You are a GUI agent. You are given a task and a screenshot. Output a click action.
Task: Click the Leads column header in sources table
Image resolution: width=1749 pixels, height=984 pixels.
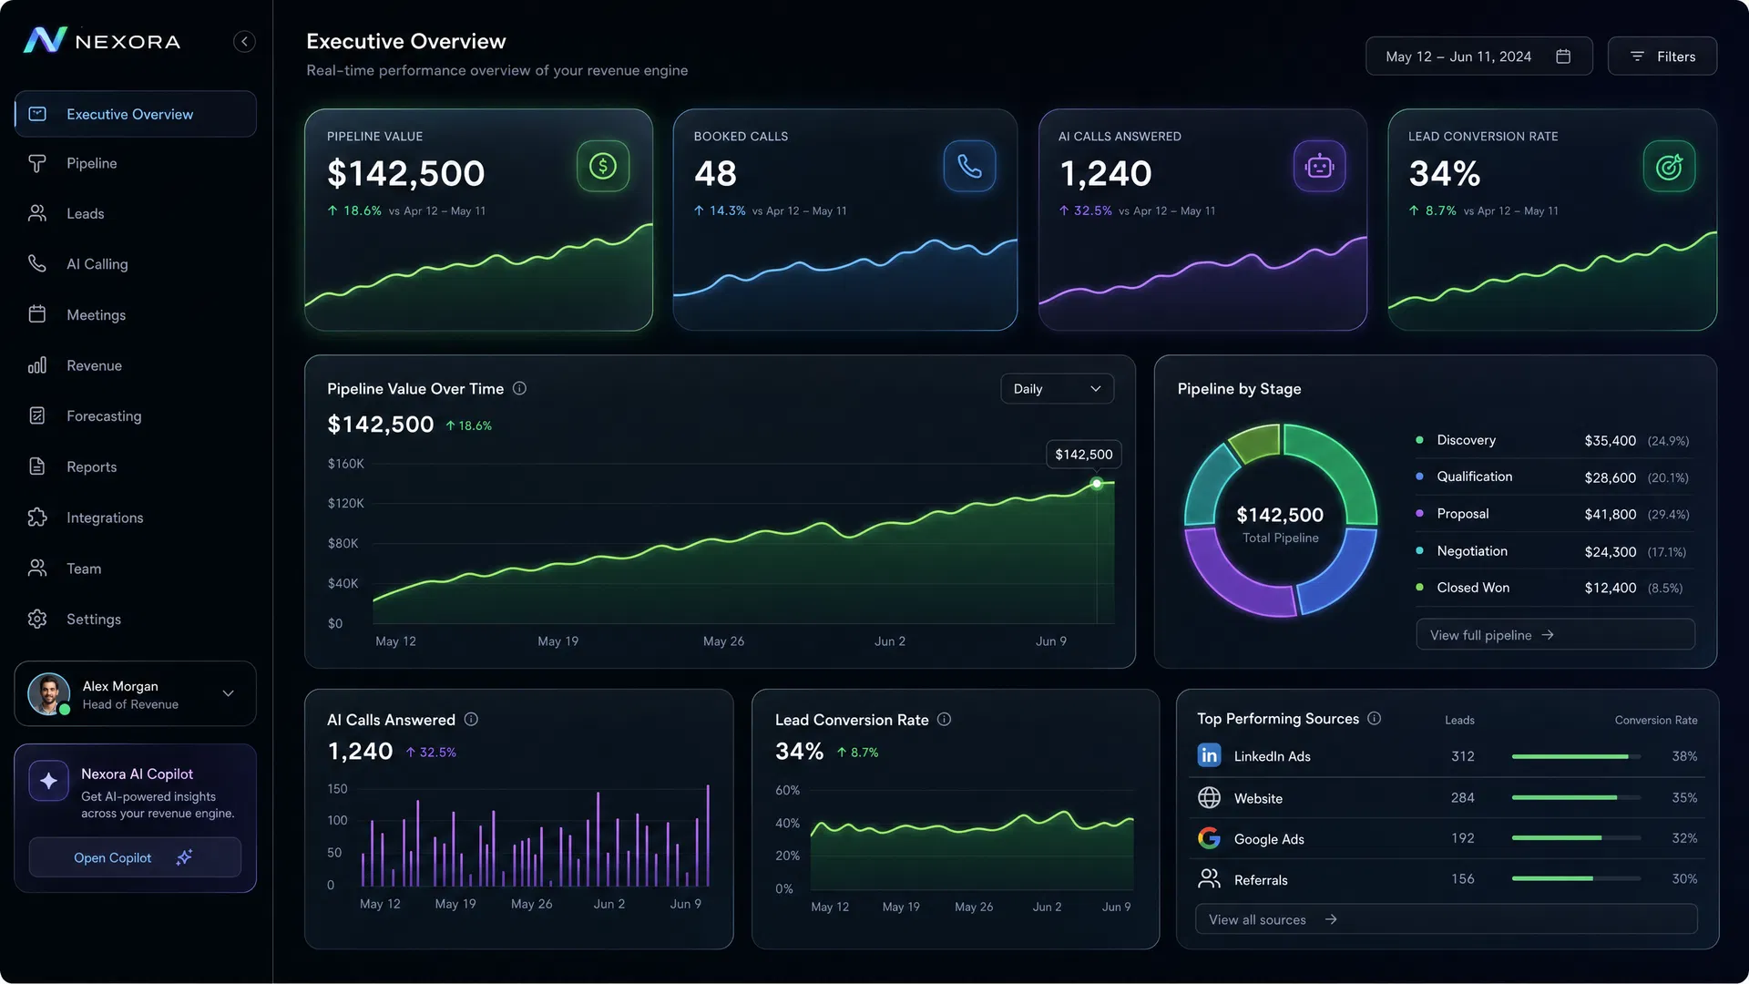1459,720
